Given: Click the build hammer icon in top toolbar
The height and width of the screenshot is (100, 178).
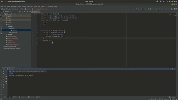Looking at the screenshot, I should click(x=133, y=9).
